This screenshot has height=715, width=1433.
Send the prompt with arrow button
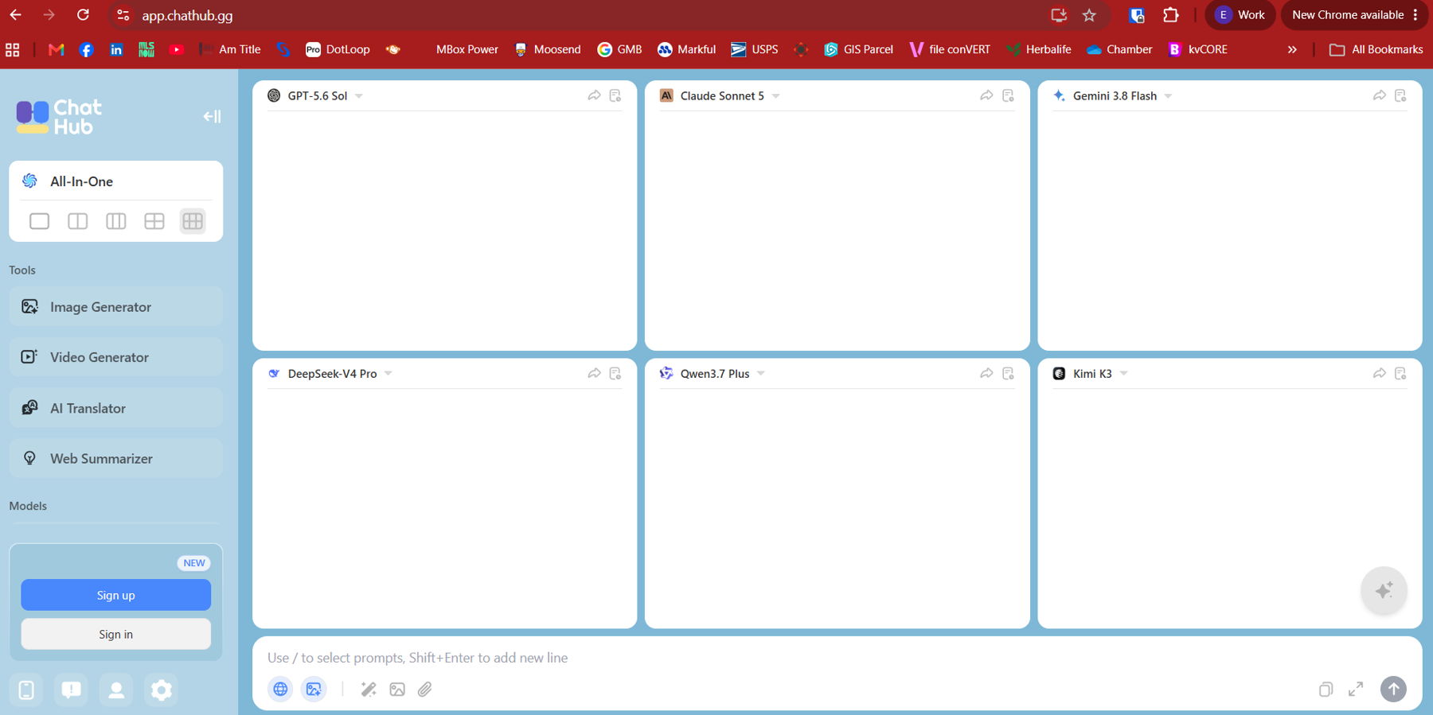[1393, 690]
